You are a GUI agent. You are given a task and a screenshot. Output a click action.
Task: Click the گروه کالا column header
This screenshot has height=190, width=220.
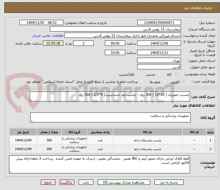point(74,132)
